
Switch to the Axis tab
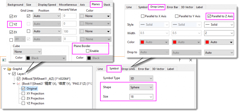(x=82, y=5)
